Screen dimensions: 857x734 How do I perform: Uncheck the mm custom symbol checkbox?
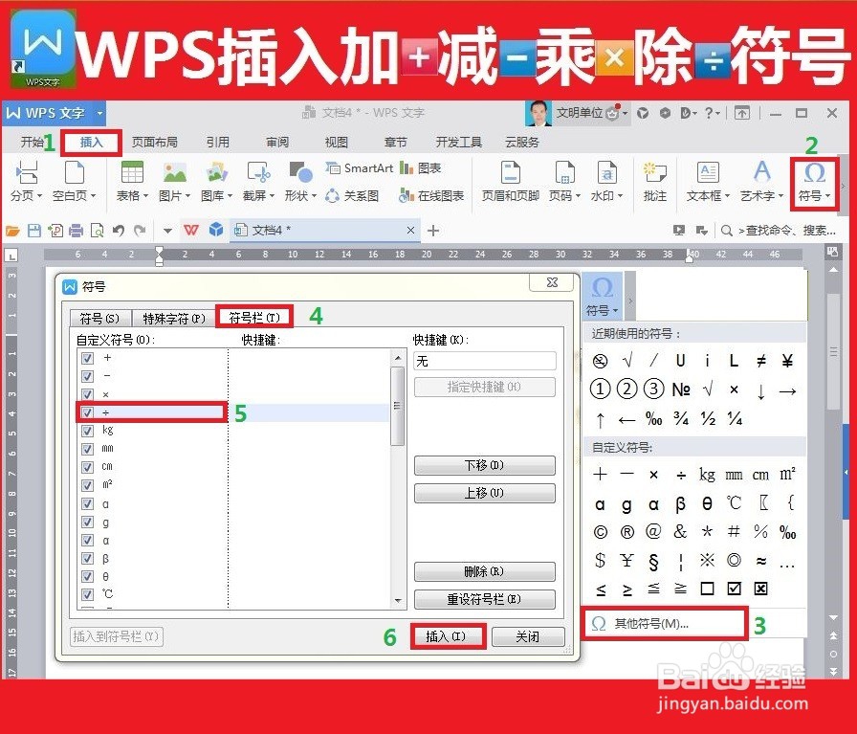pos(87,449)
